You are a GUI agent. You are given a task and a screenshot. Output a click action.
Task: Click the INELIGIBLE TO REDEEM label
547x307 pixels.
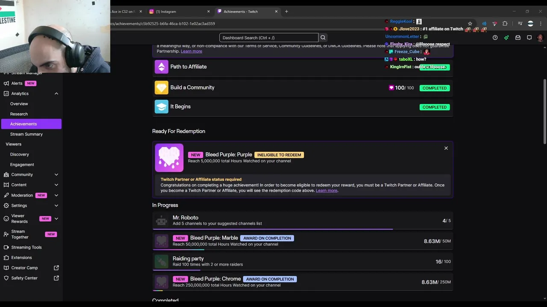pyautogui.click(x=279, y=155)
